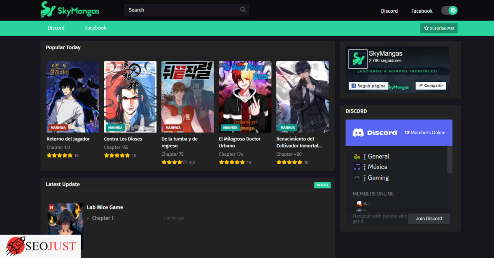Click Compartir button in Facebook widget
The image size is (494, 258).
coord(431,86)
